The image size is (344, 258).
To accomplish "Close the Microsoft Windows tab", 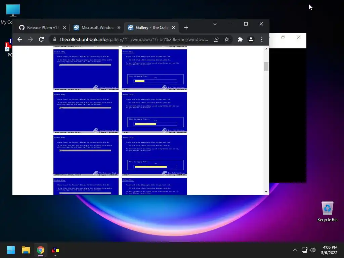I will 119,28.
